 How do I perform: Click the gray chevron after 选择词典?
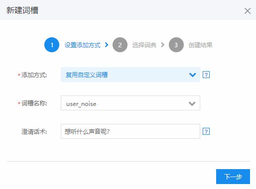[x=163, y=45]
